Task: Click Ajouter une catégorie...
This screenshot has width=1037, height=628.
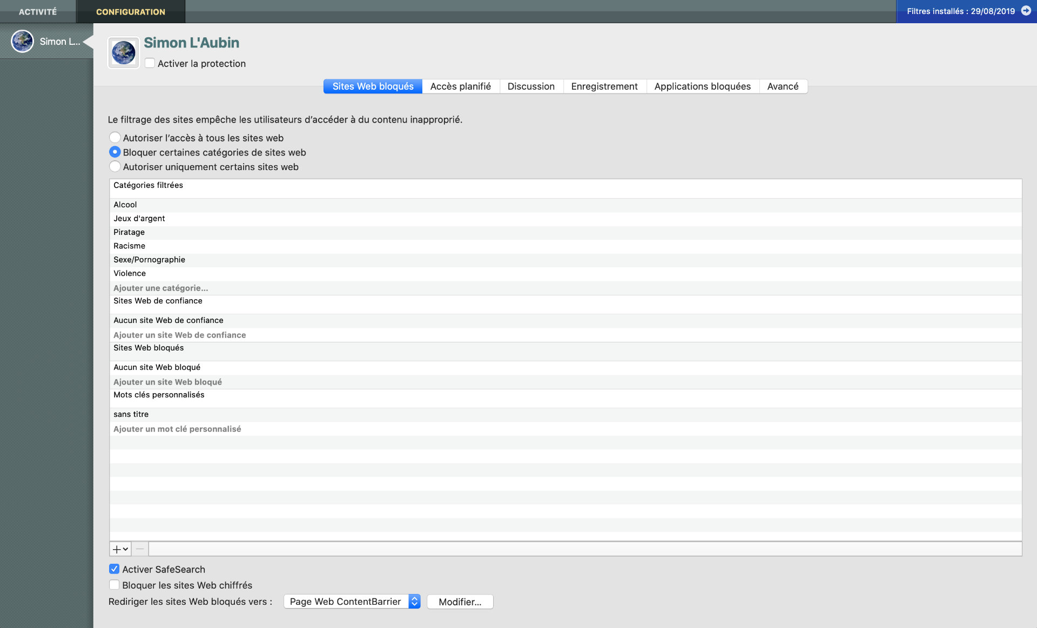Action: pyautogui.click(x=160, y=288)
